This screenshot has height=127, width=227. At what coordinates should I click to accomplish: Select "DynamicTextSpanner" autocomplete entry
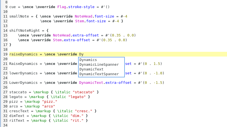click(99, 74)
